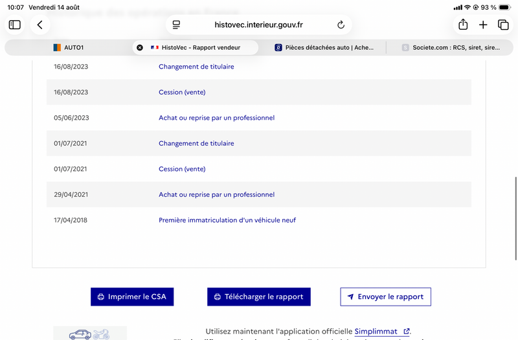Viewport: 518px width, 340px height.
Task: Click car and motorcycle illustration
Action: pyautogui.click(x=90, y=333)
